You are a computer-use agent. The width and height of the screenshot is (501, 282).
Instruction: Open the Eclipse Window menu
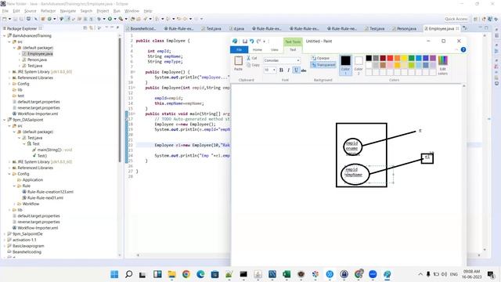click(132, 11)
